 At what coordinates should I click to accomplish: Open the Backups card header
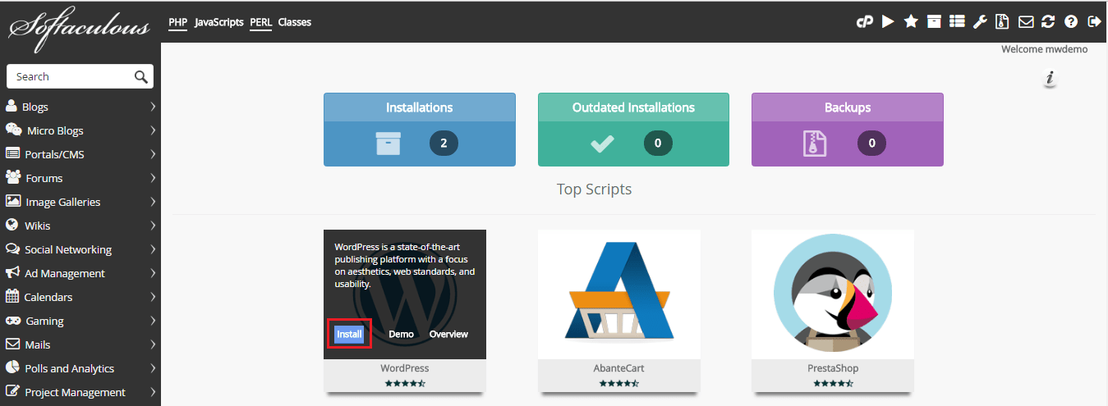point(848,107)
